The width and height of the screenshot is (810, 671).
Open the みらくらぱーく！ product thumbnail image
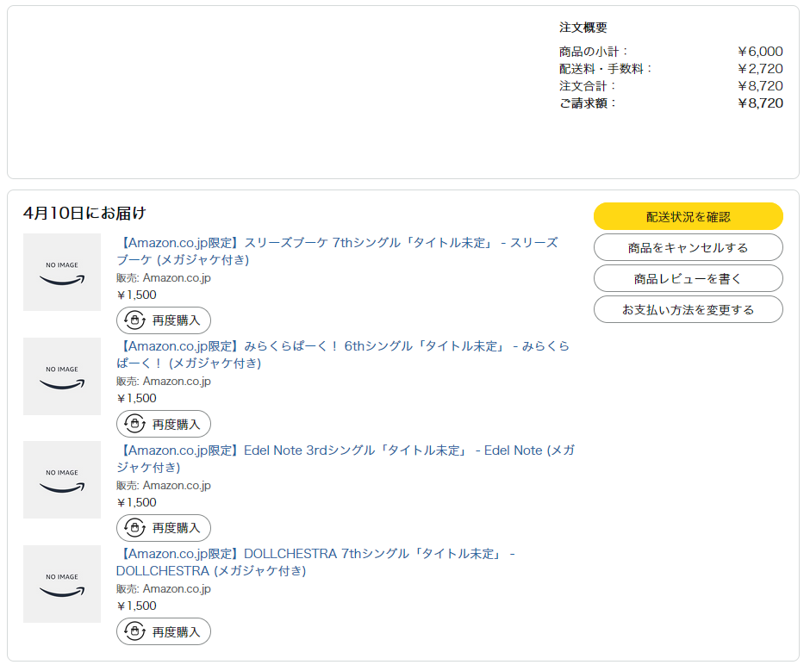tap(62, 376)
